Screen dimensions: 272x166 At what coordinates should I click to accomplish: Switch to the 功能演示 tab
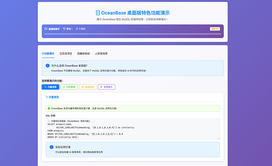(48, 53)
